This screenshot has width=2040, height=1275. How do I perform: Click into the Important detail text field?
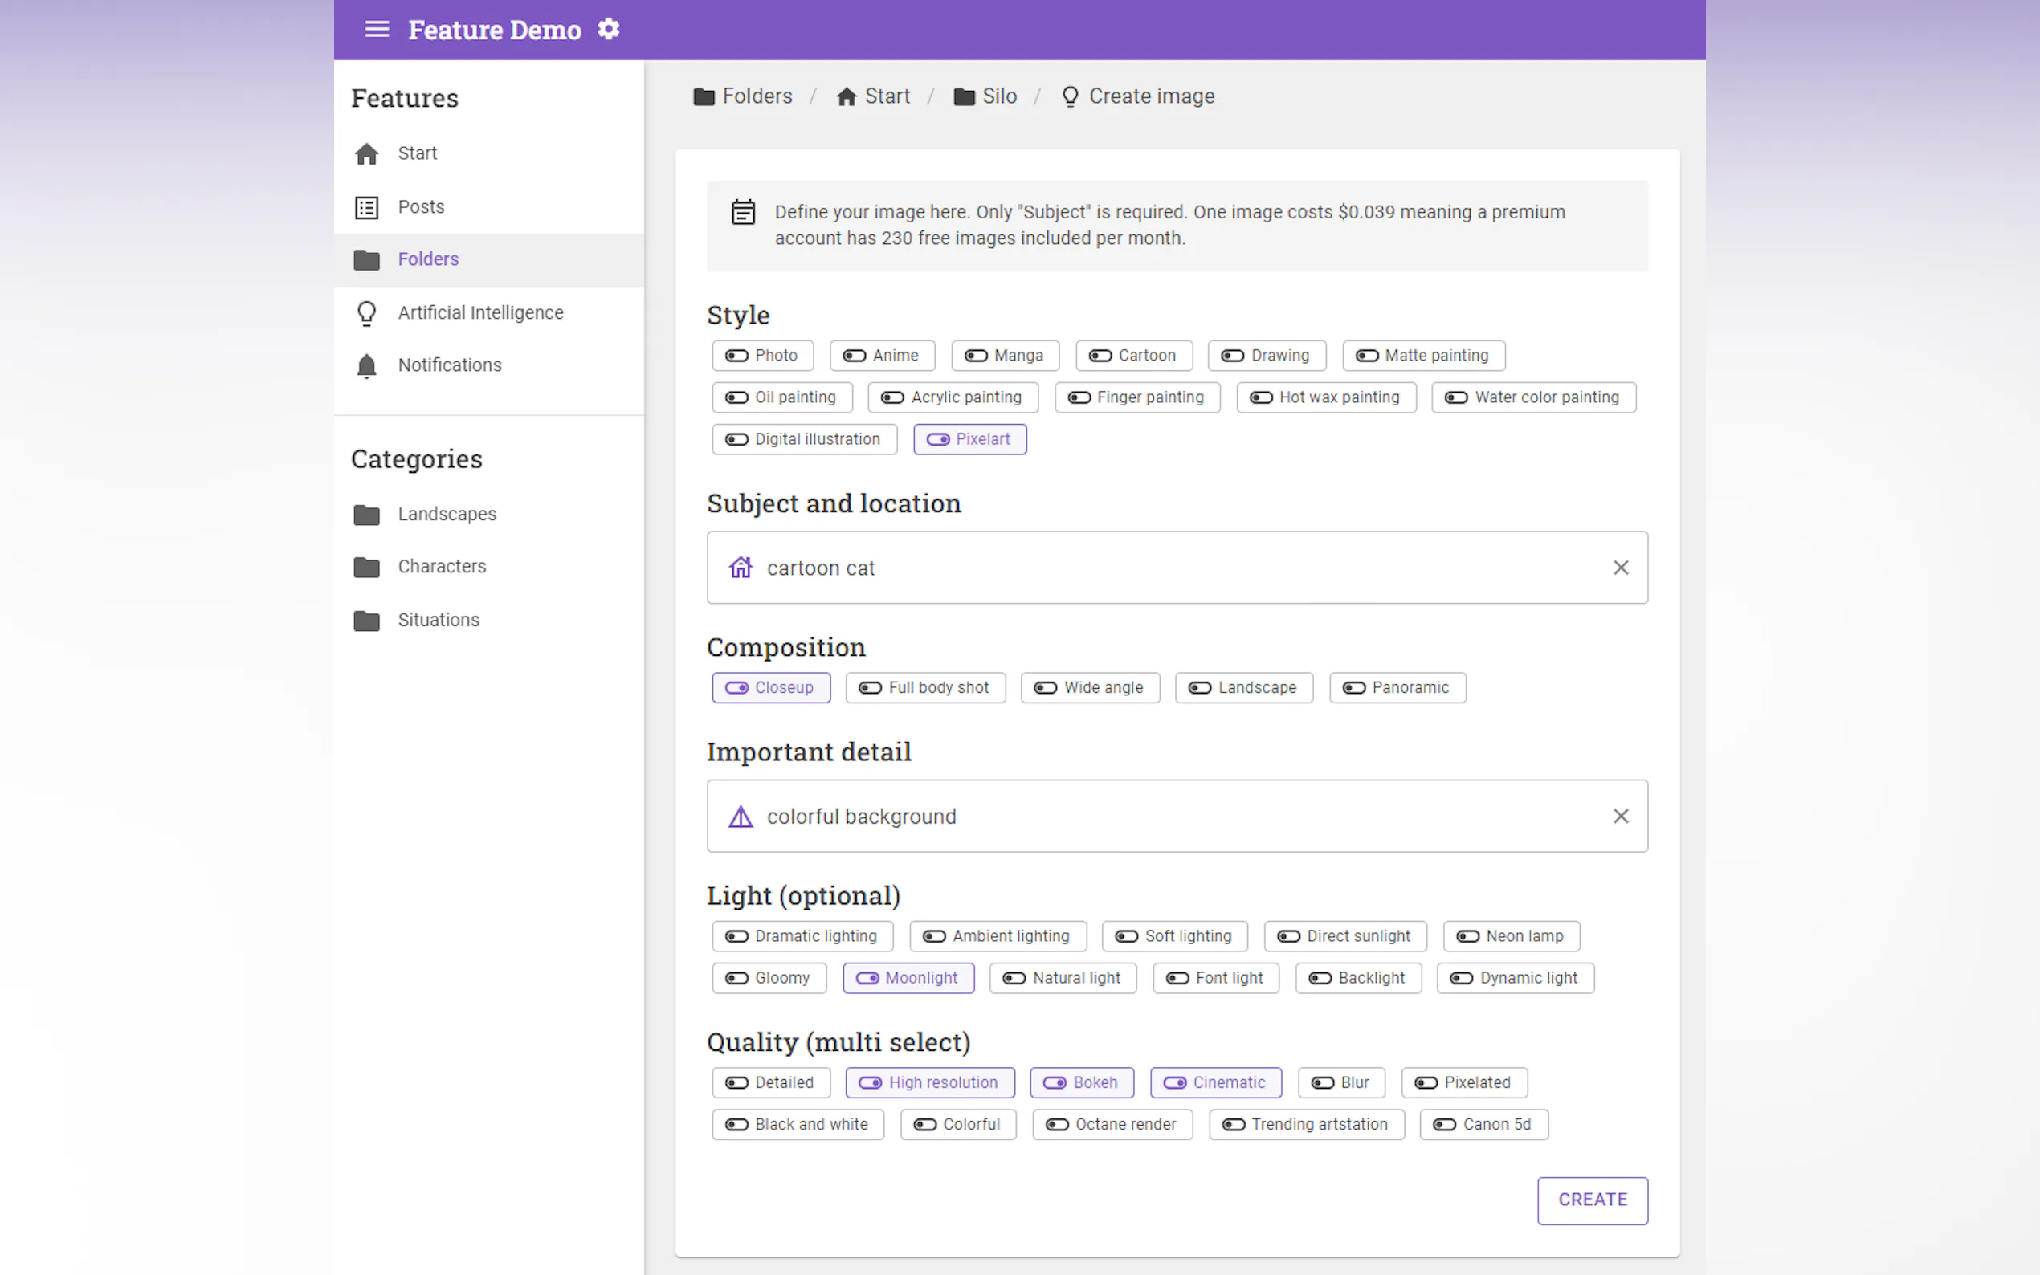1181,817
